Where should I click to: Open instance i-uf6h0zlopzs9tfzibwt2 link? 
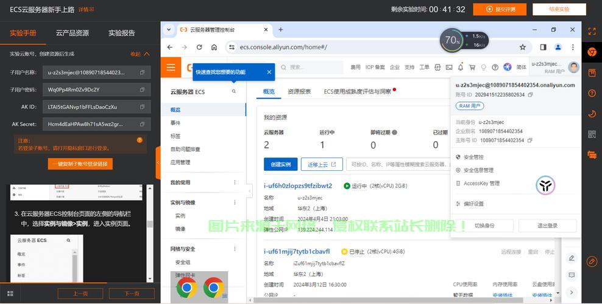point(298,185)
